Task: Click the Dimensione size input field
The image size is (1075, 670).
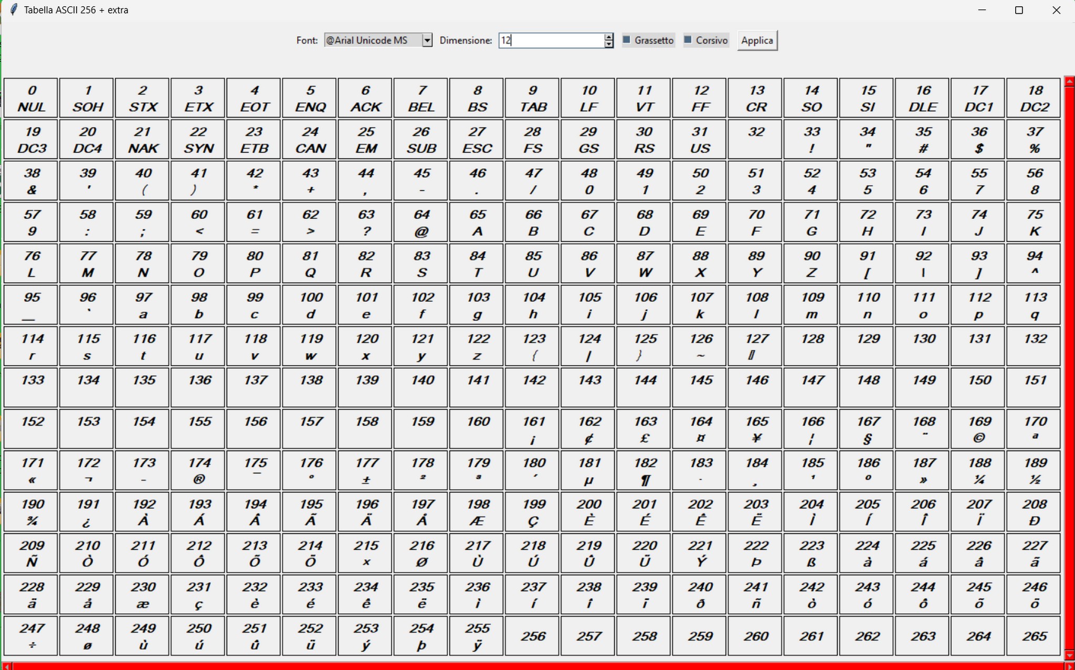Action: point(551,40)
